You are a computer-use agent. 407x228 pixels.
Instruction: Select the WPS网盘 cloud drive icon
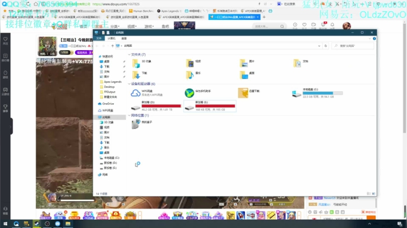[x=136, y=93]
